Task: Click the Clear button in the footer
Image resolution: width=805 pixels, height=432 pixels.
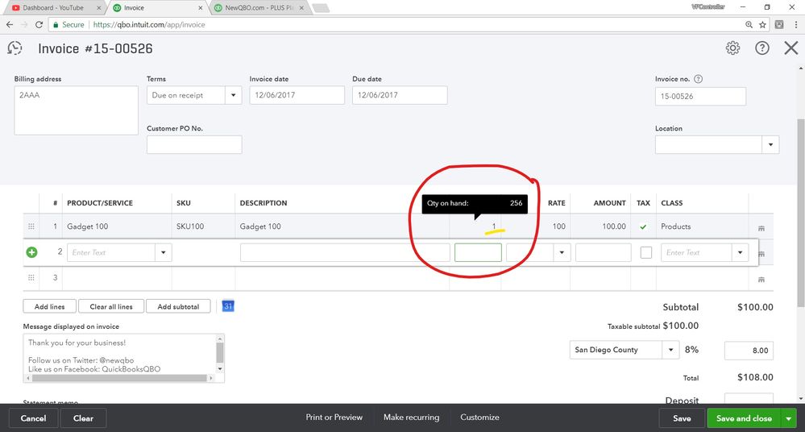Action: pyautogui.click(x=83, y=418)
